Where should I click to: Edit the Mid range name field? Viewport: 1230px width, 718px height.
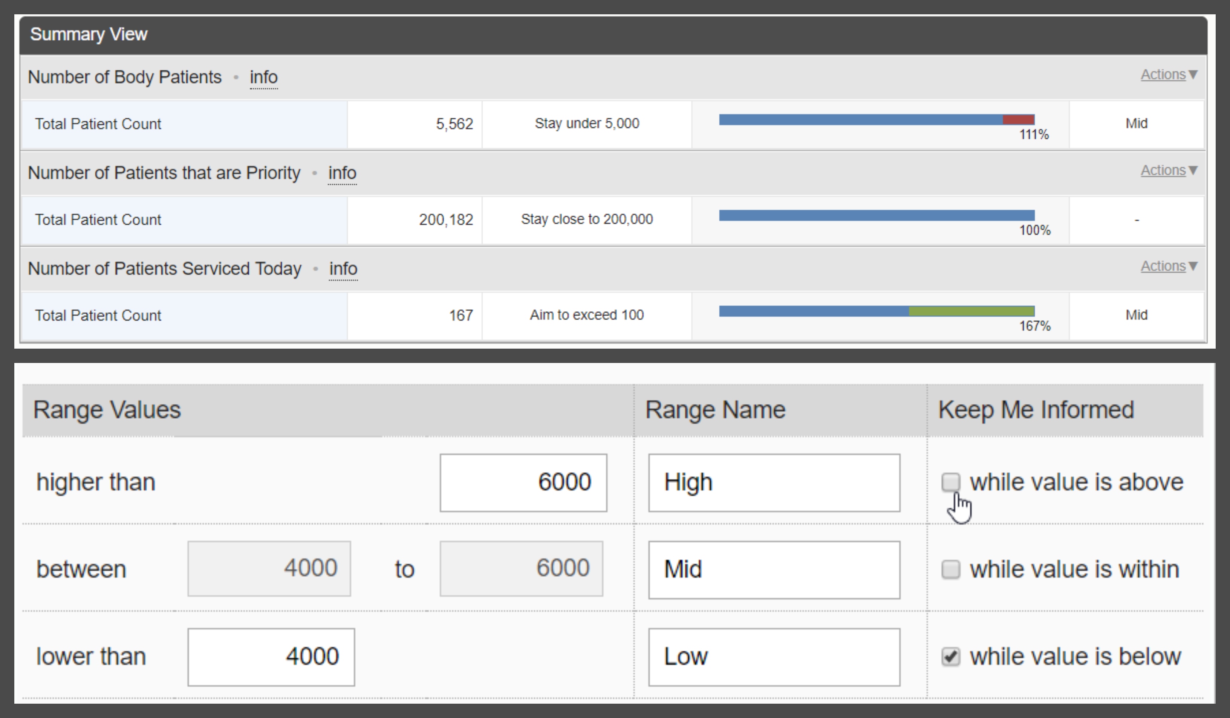coord(774,570)
